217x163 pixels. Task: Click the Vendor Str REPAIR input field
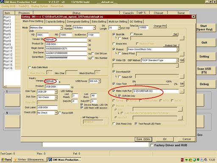pyautogui.click(x=66, y=40)
